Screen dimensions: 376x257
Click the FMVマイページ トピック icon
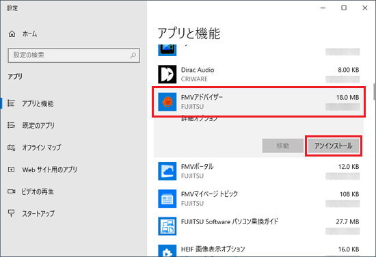(x=167, y=199)
